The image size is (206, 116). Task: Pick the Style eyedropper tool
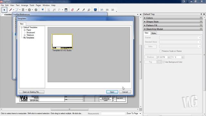78,10
